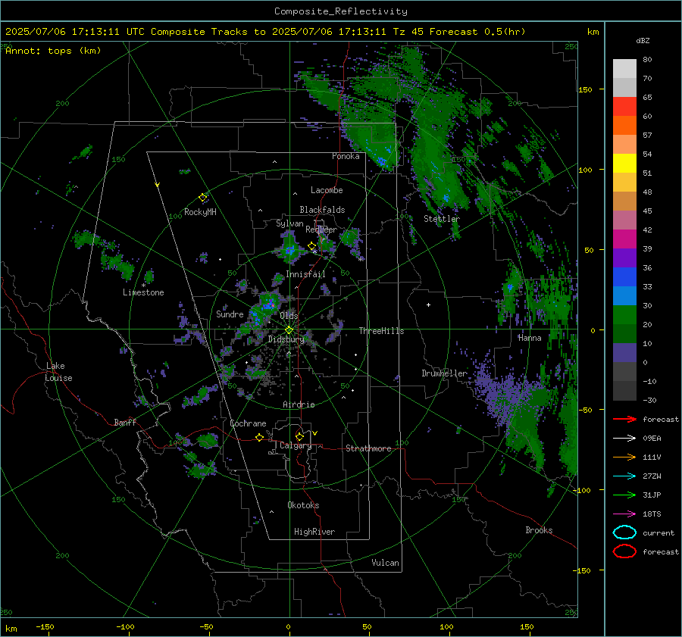682x637 pixels.
Task: Click the Blackfalds map label
Action: tap(322, 210)
